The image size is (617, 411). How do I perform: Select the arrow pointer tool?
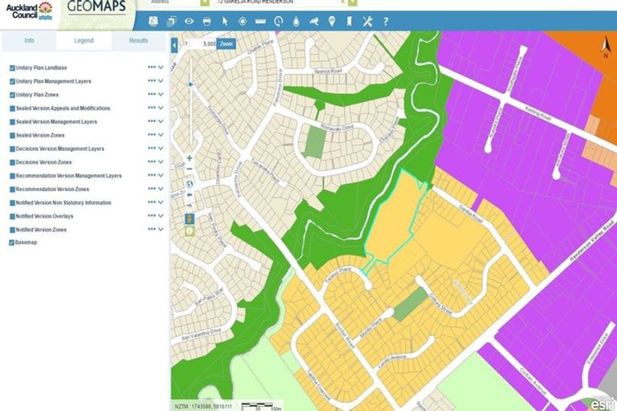pyautogui.click(x=225, y=20)
